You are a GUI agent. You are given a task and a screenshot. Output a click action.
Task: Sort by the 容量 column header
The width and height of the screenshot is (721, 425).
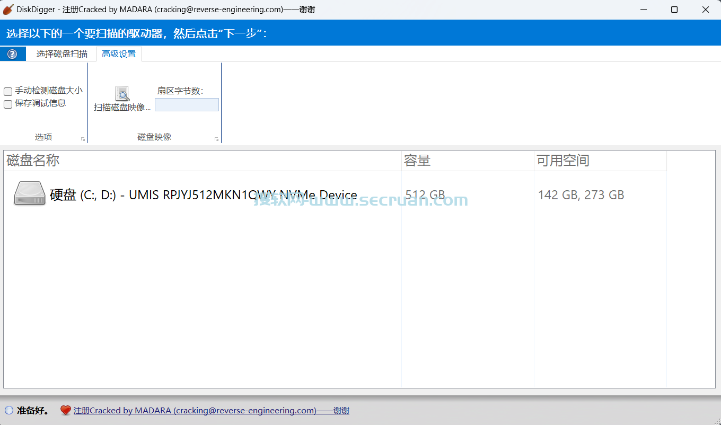(468, 161)
